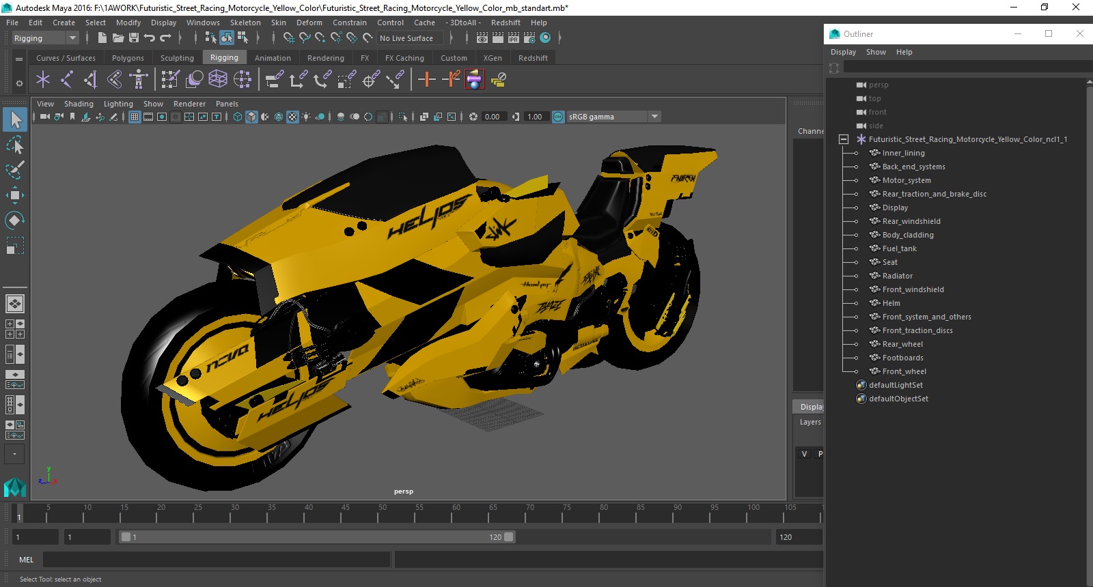Open the Rigging menu set dropdown

click(45, 38)
